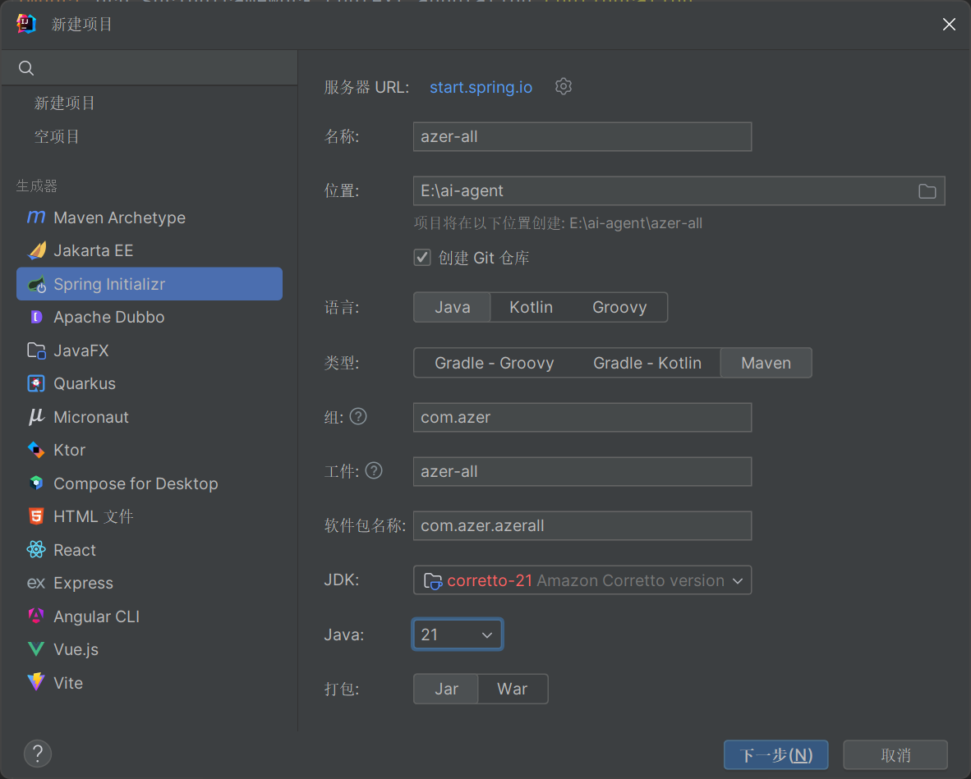Click help icon next to 组 label

tap(358, 417)
